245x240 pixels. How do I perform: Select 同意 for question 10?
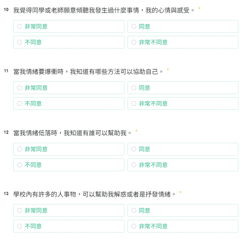click(x=183, y=26)
